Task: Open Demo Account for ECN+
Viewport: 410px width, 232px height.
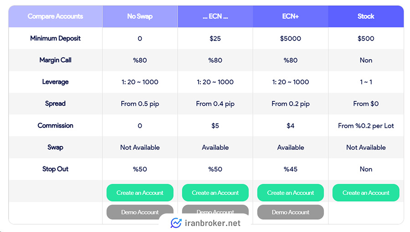Action: tap(291, 212)
